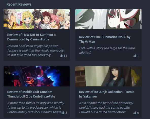Open How Not to Summon a Demon Lord banner
The height and width of the screenshot is (119, 150).
pyautogui.click(x=37, y=19)
